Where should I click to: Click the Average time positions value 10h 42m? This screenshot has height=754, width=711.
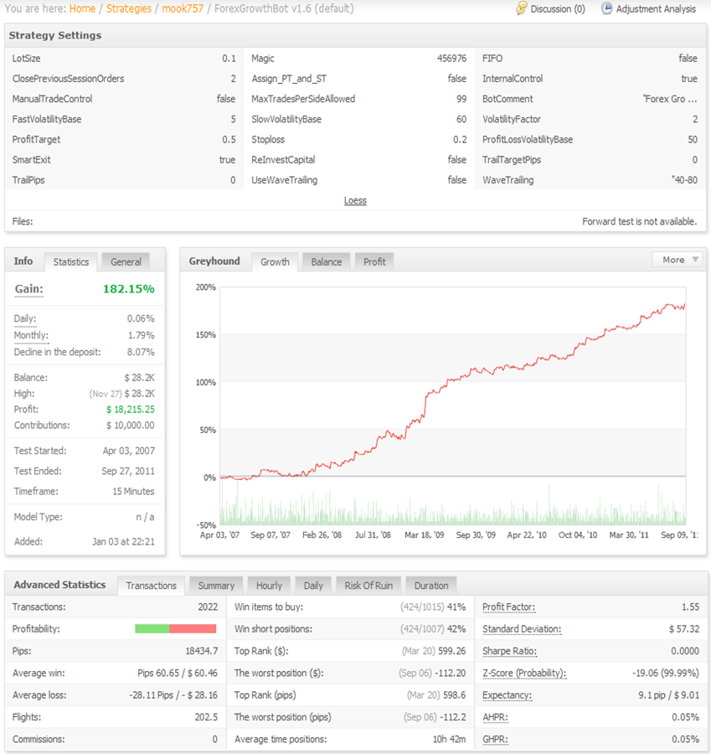point(449,739)
